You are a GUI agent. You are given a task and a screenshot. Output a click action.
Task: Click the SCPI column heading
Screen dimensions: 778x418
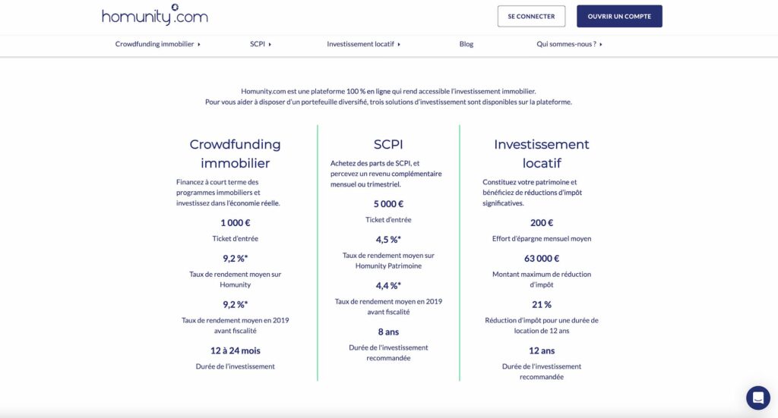(x=388, y=144)
